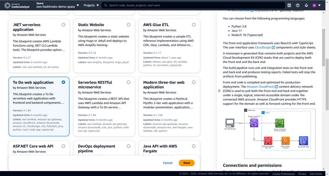Click the DynamoDB Table diagram icon
The image size is (329, 176).
304,141
